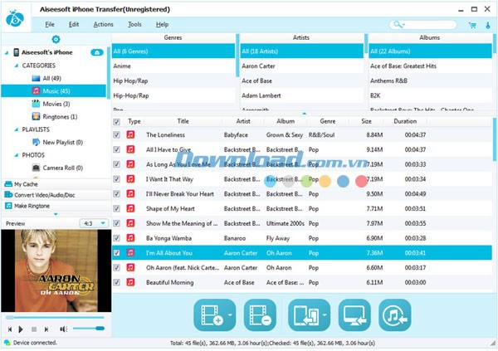
Task: Click the Aaron Carter album art preview
Action: (56, 271)
